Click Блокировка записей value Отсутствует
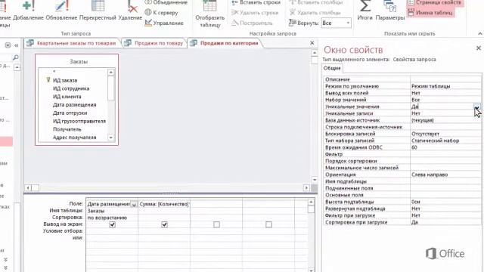This screenshot has width=484, height=272. (x=445, y=134)
